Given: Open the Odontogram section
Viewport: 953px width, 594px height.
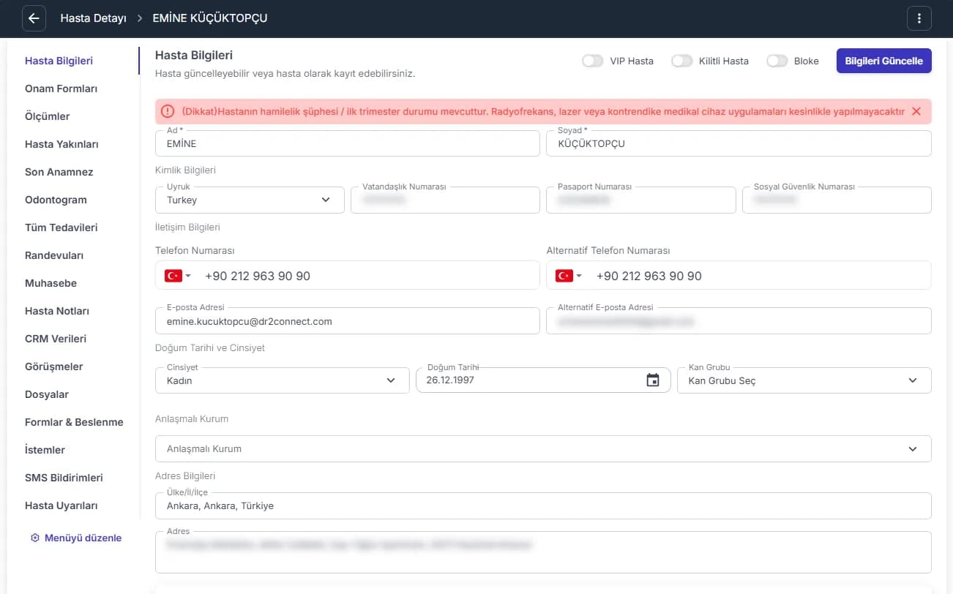Looking at the screenshot, I should 56,200.
